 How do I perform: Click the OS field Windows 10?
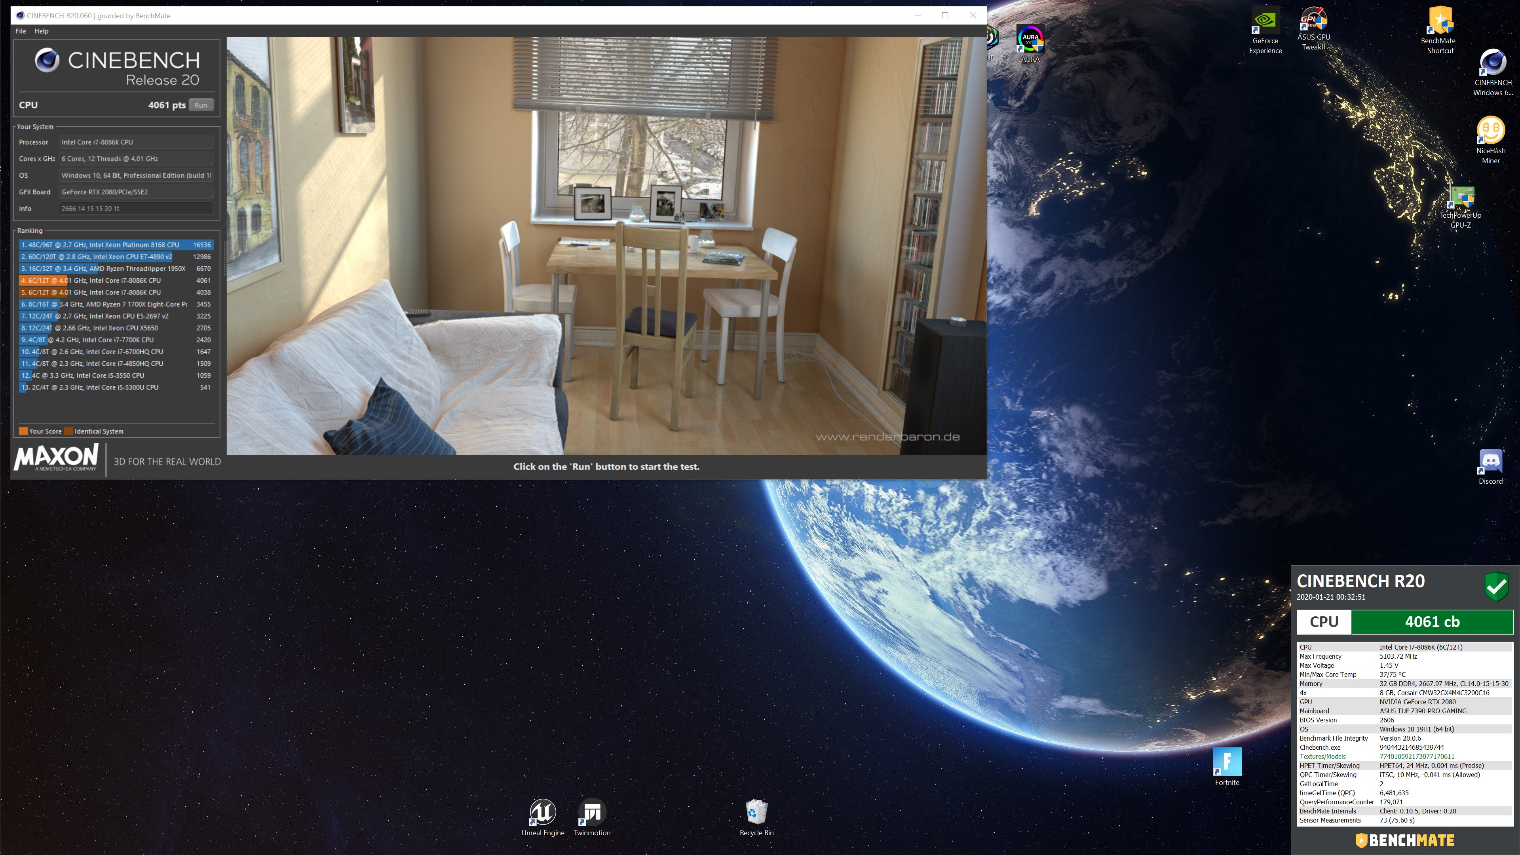[x=136, y=175]
